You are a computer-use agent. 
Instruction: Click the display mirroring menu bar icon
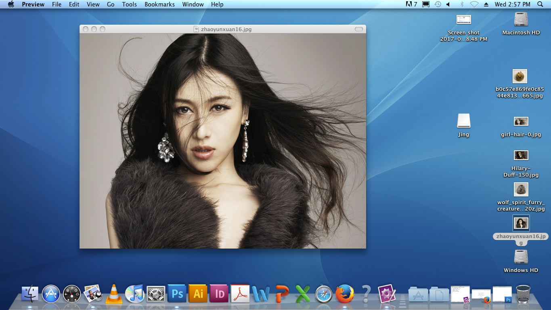(426, 4)
